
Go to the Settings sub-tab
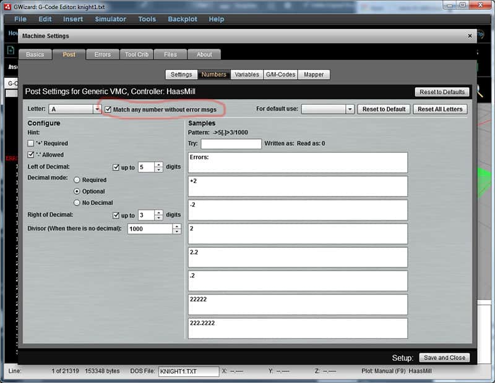181,74
